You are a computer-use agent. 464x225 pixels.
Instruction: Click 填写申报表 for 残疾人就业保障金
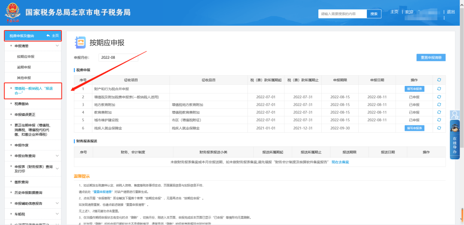(x=414, y=128)
